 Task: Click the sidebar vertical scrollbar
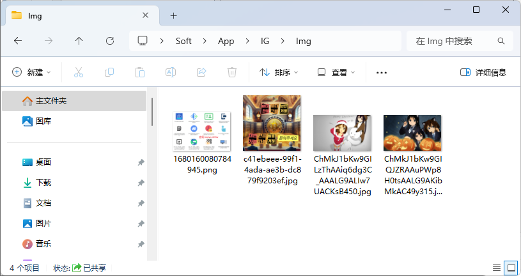(152, 112)
